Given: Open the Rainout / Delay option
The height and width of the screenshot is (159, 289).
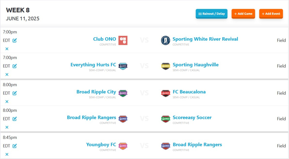Looking at the screenshot, I should tap(212, 14).
